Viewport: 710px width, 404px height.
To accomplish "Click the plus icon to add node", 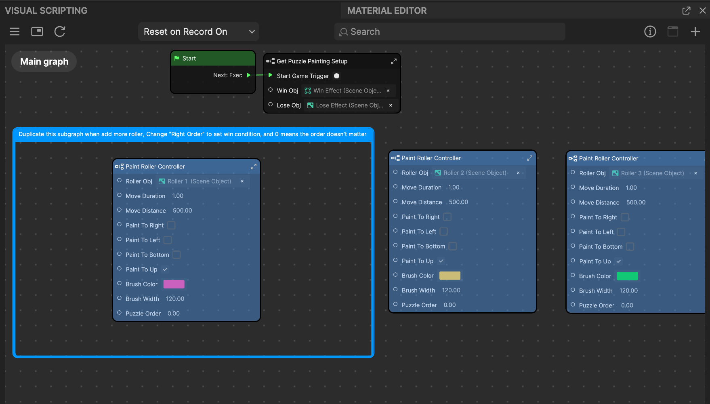I will [x=695, y=32].
